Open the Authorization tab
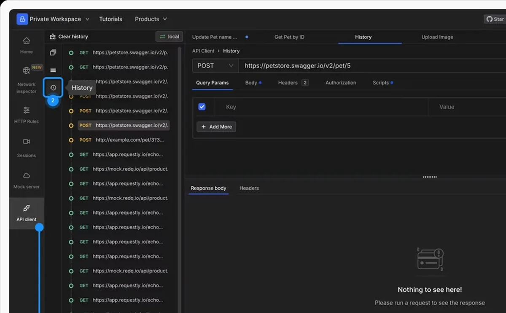Viewport: 506px width, 313px height. click(x=341, y=83)
